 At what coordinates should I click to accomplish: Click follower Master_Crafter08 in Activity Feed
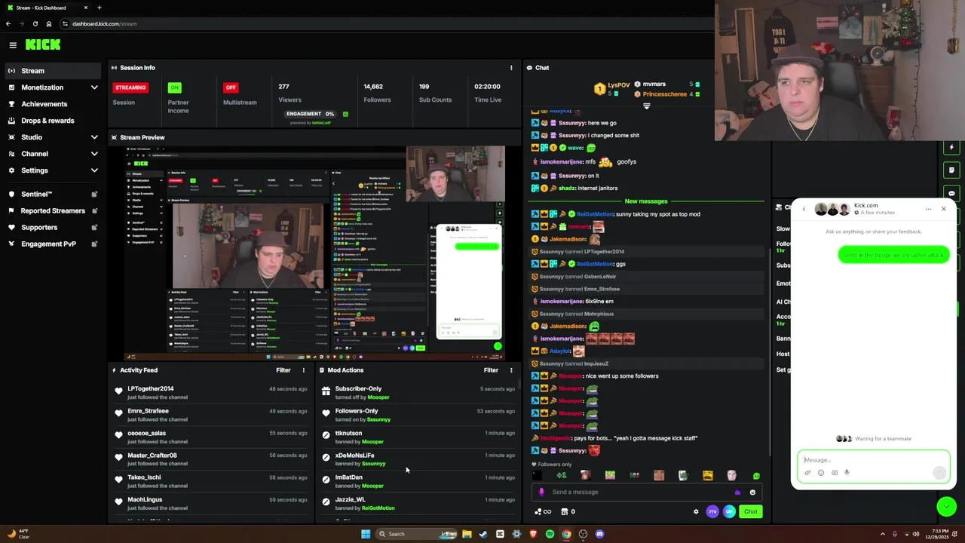(x=152, y=456)
